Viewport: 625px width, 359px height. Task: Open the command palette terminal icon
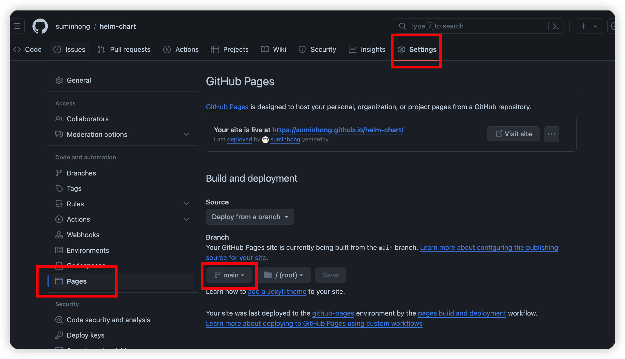pos(556,26)
